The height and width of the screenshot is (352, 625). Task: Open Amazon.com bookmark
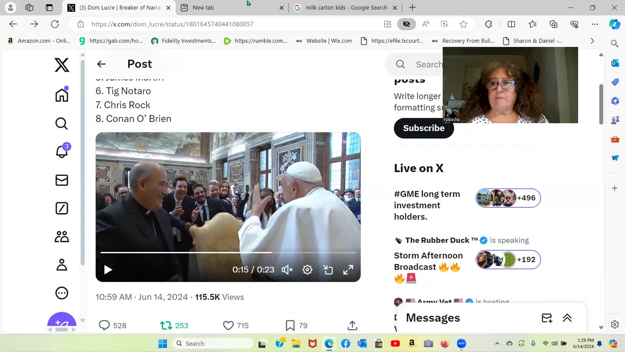[x=39, y=41]
